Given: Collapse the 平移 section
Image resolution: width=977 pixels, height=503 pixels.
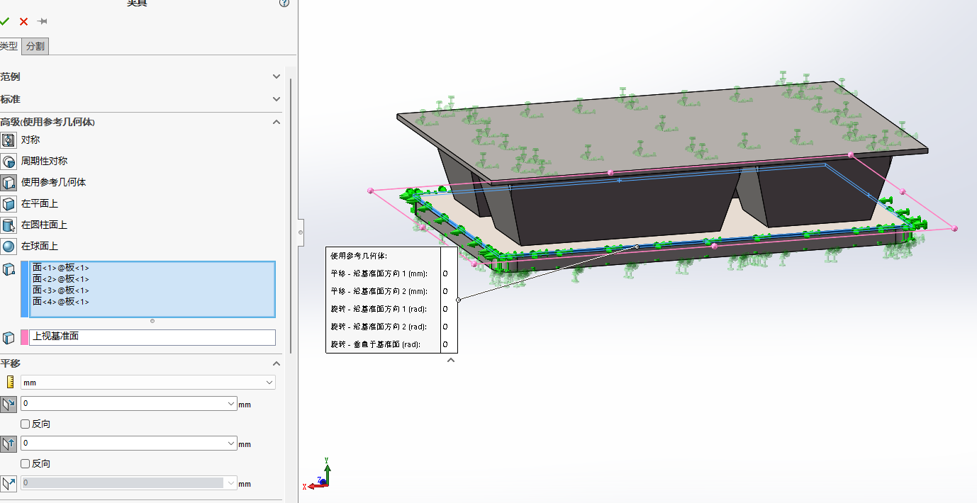Looking at the screenshot, I should point(277,363).
